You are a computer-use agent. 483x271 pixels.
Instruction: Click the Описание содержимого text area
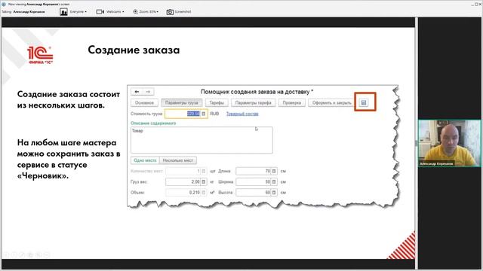click(202, 140)
